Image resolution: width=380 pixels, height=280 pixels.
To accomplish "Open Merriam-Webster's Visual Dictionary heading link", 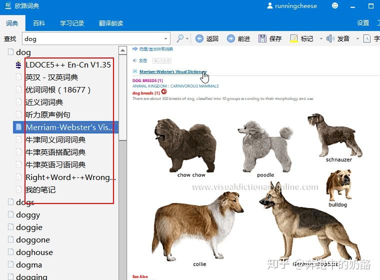I will (173, 71).
